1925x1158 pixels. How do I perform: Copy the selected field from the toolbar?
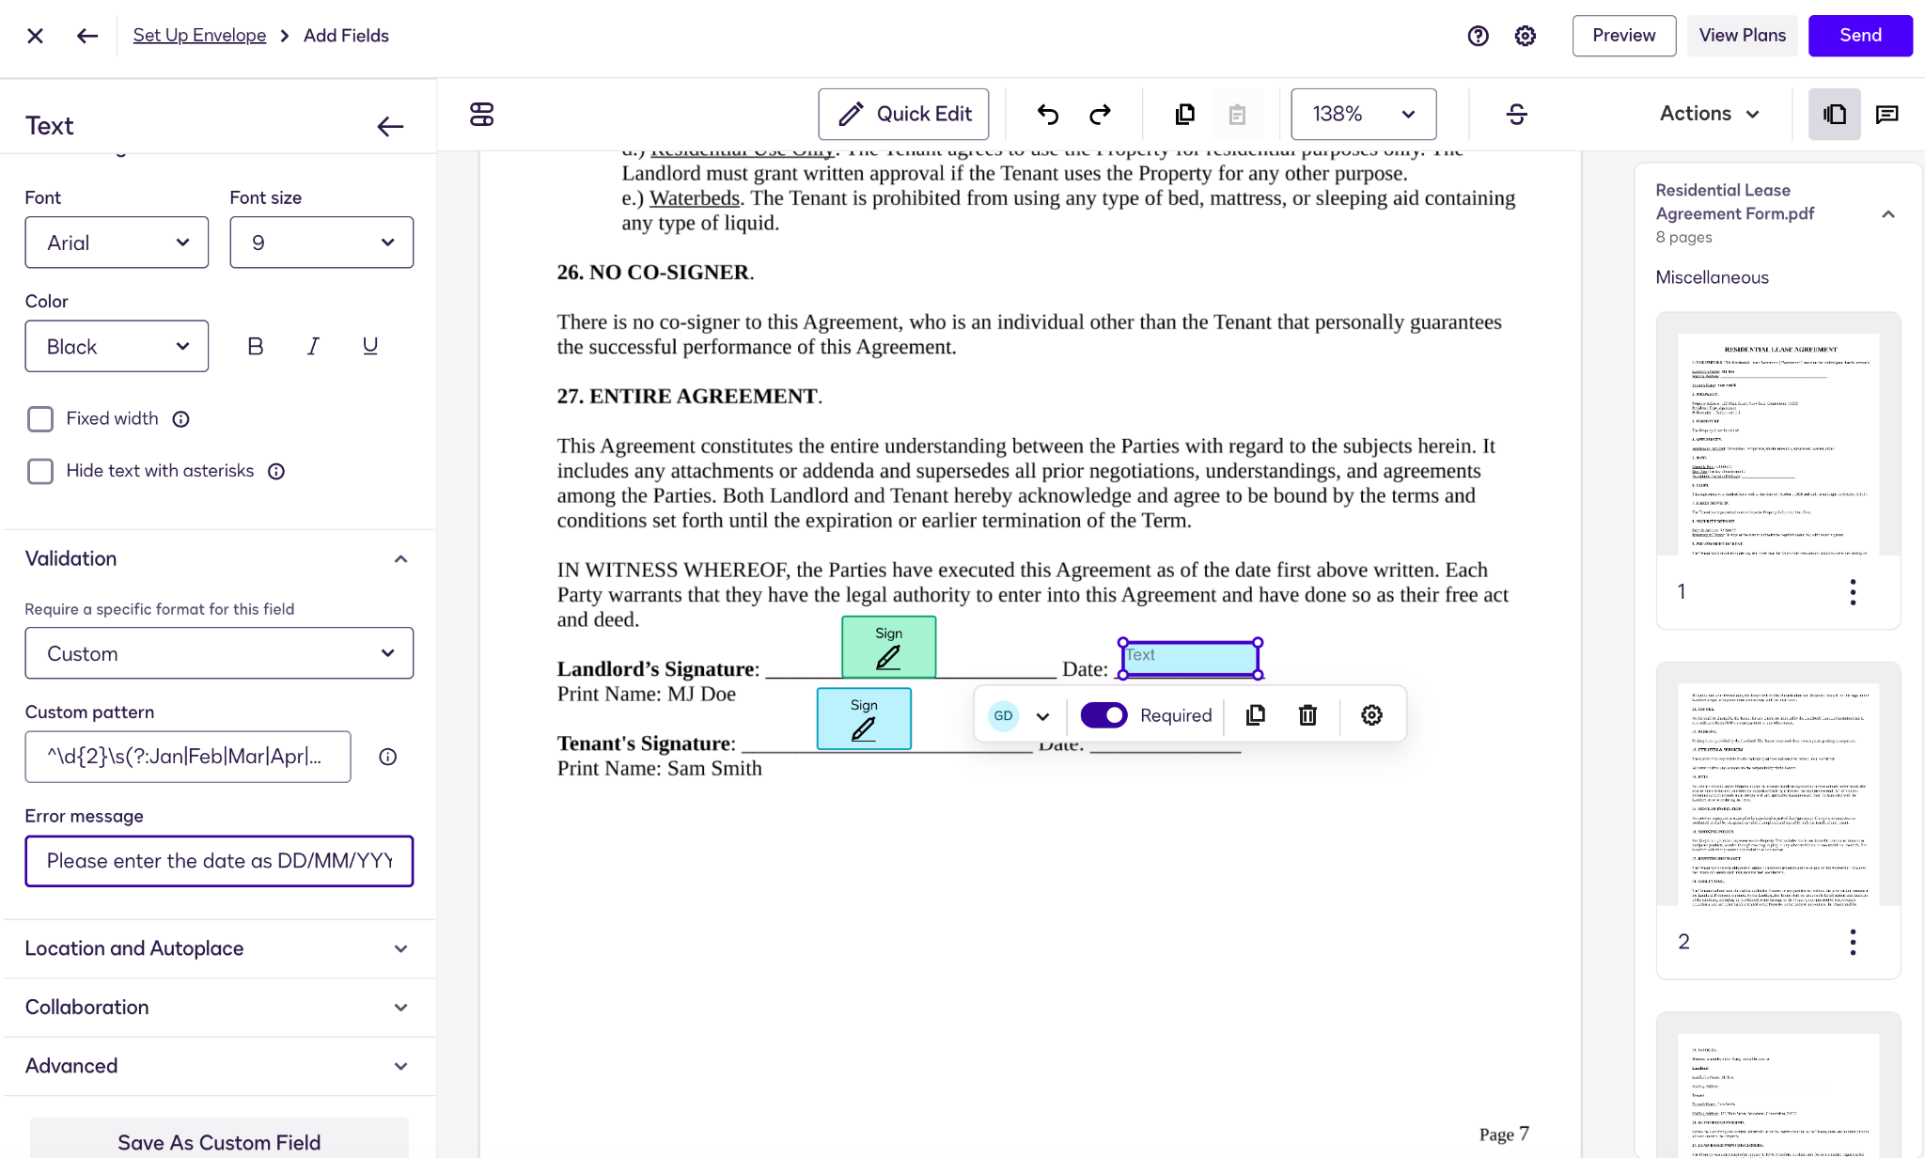tap(1184, 114)
